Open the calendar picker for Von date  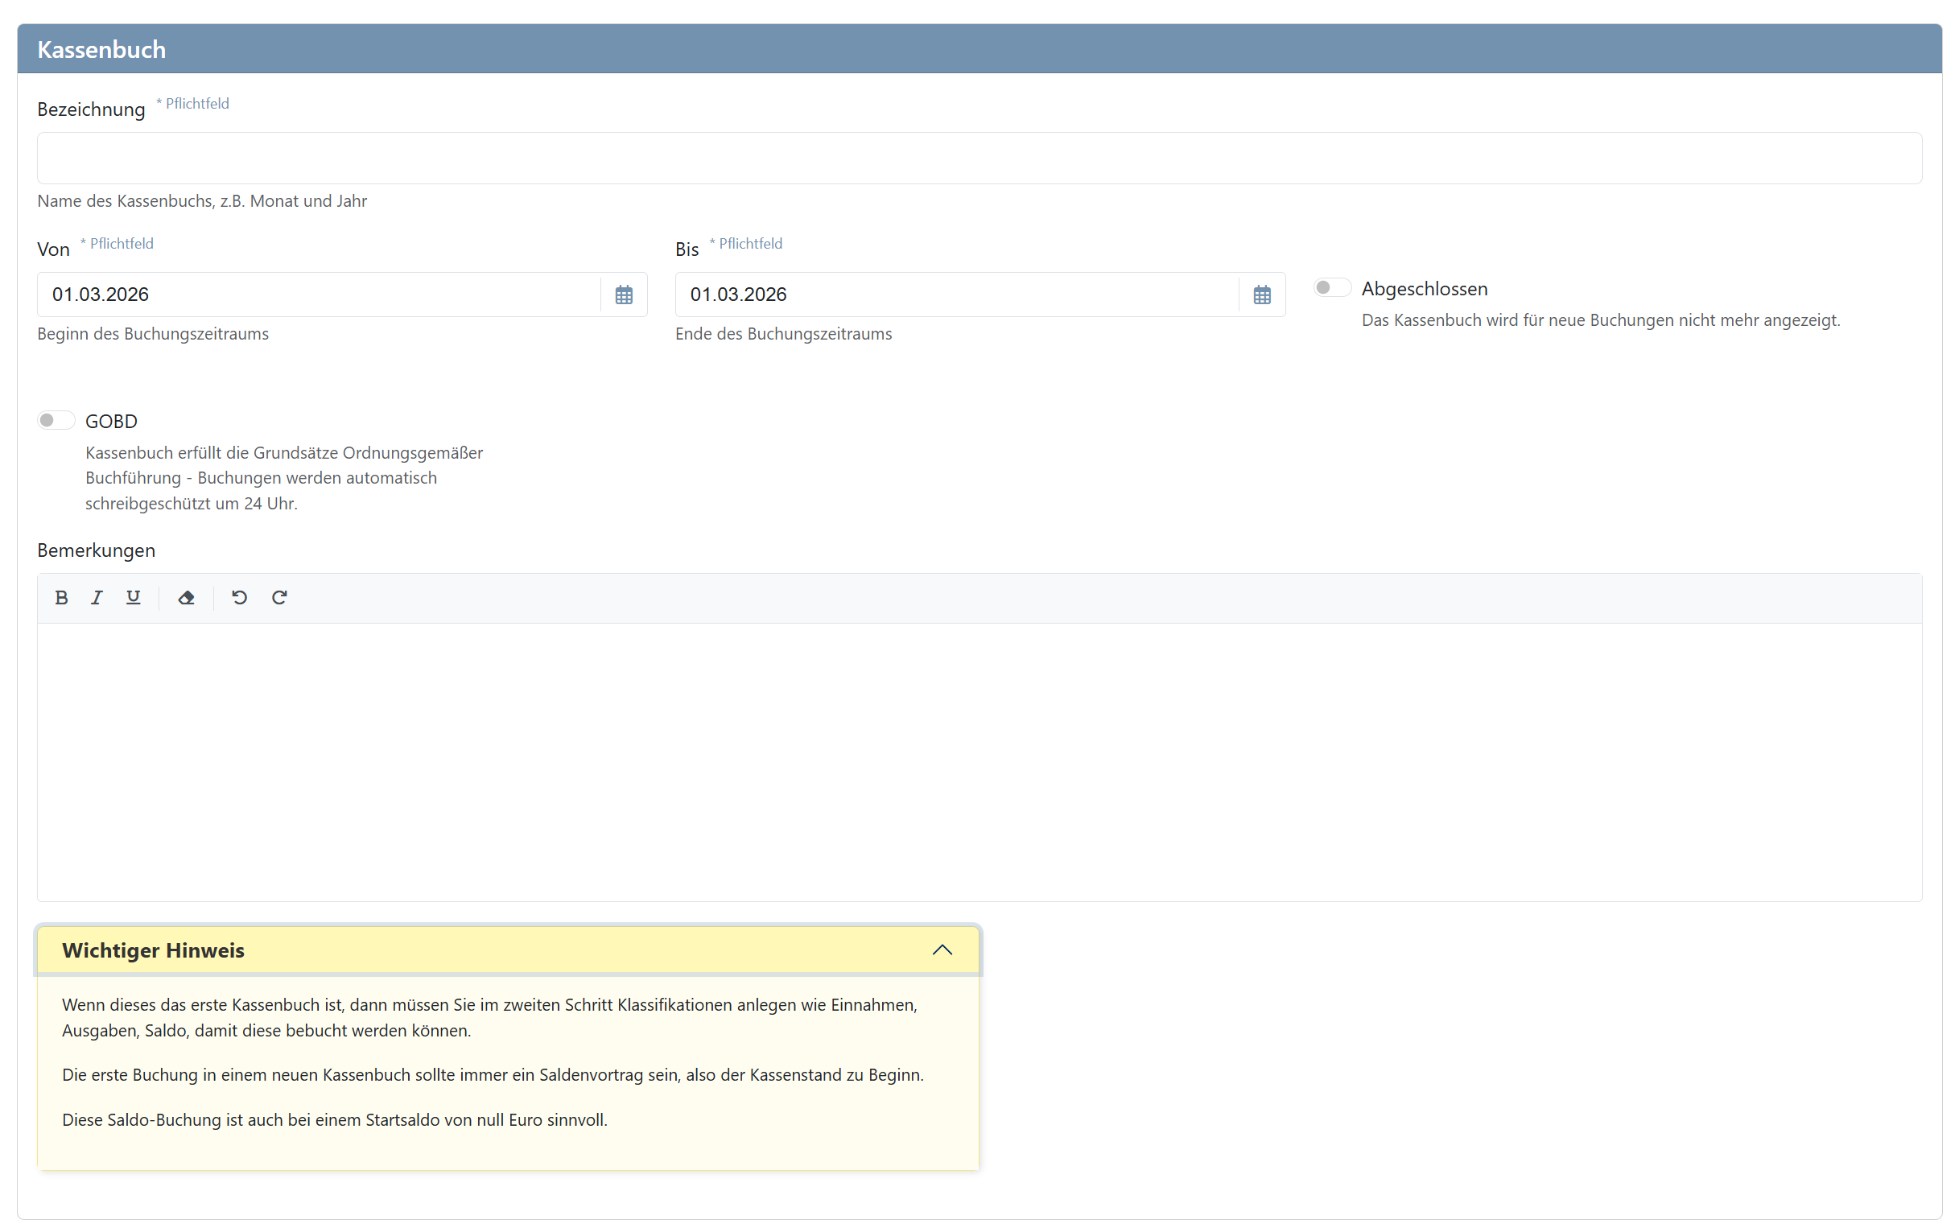point(624,295)
